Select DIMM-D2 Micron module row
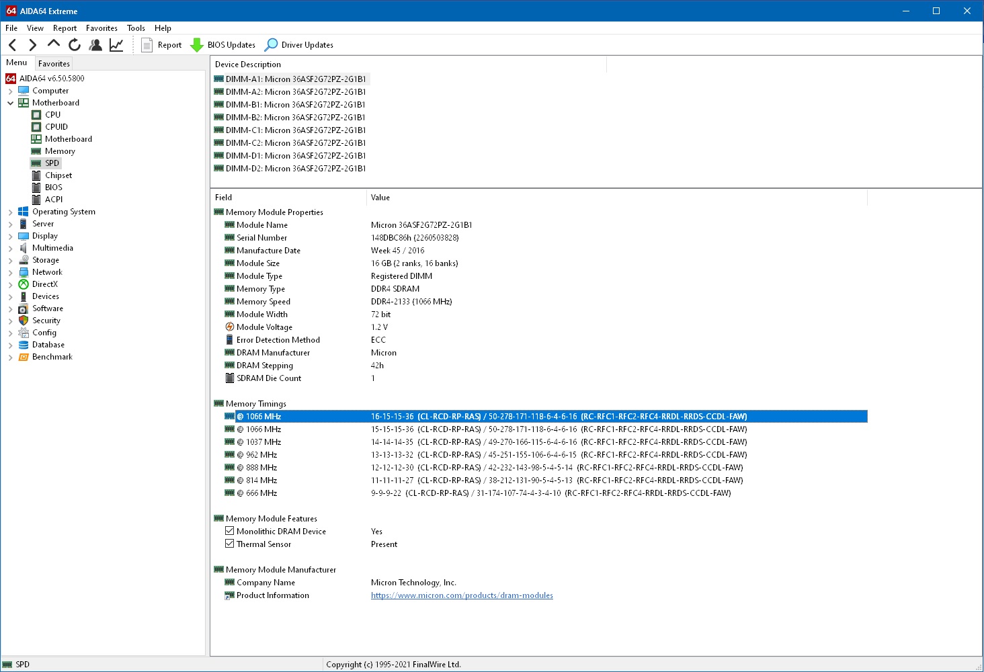 [290, 169]
